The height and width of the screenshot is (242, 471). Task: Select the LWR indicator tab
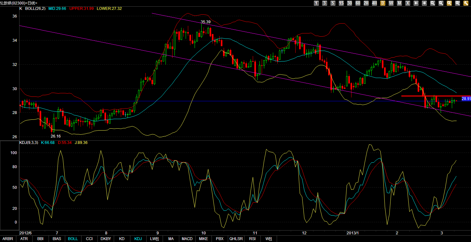tap(154, 239)
